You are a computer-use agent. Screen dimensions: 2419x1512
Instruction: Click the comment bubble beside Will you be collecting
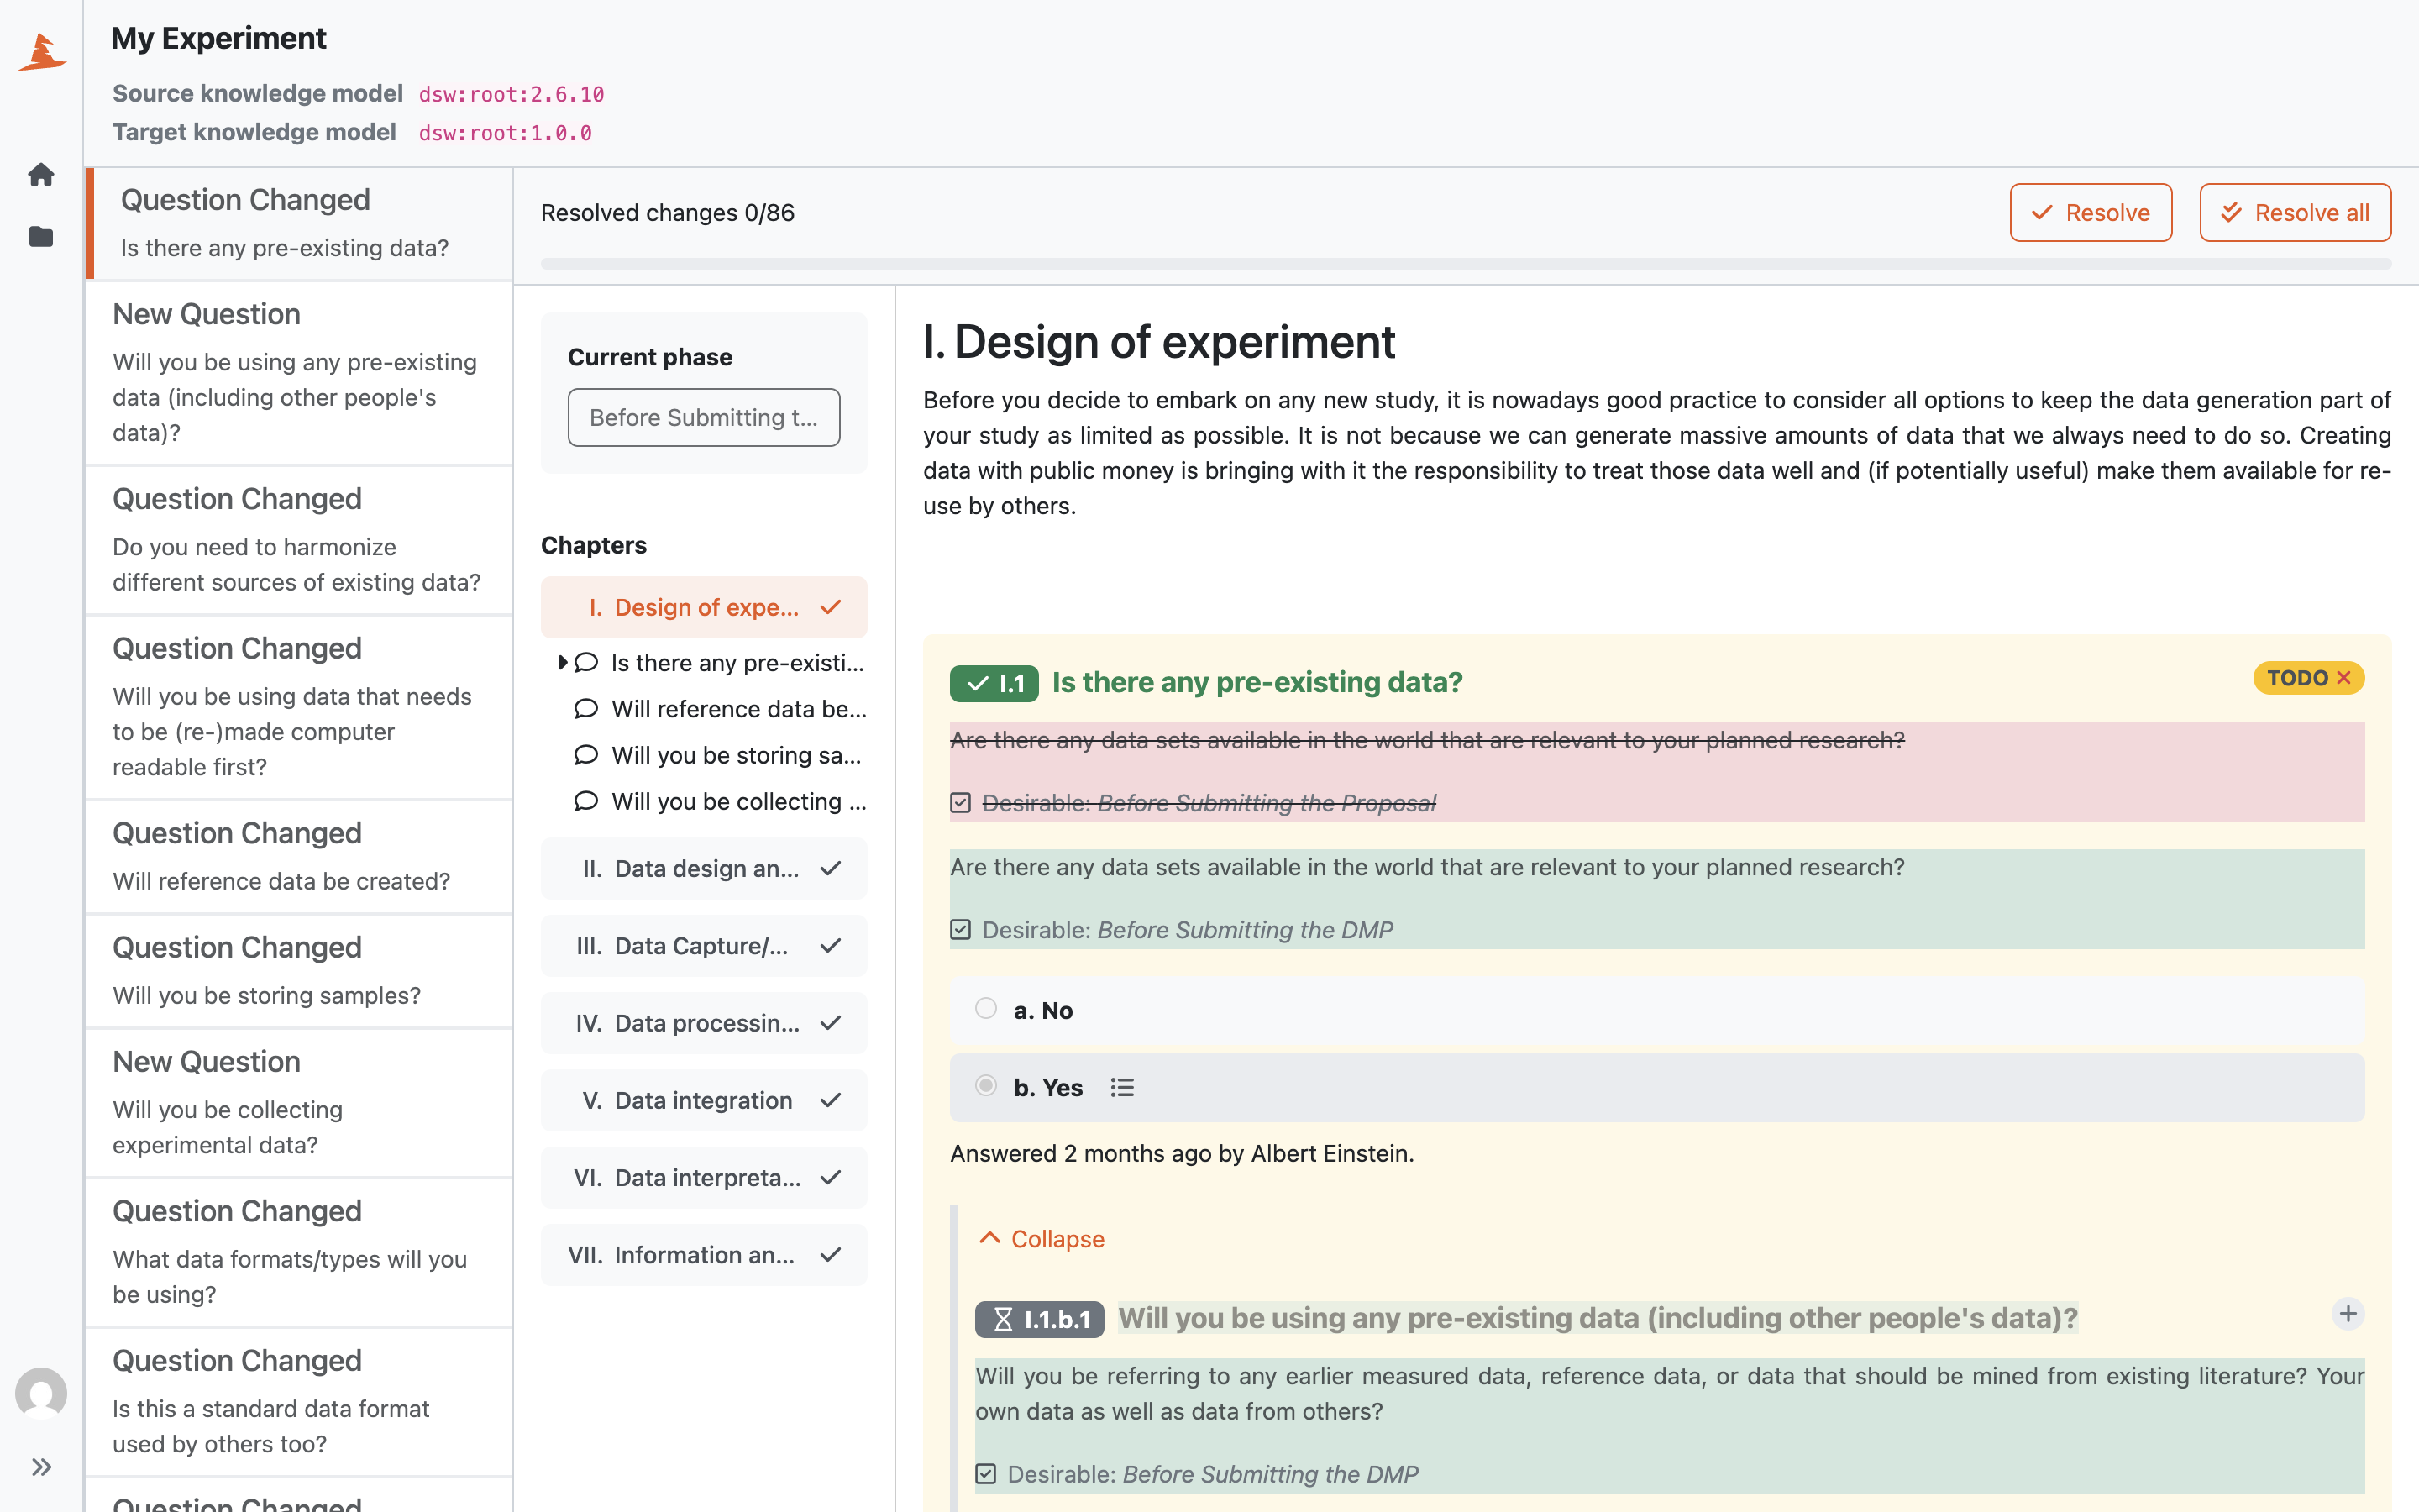585,801
